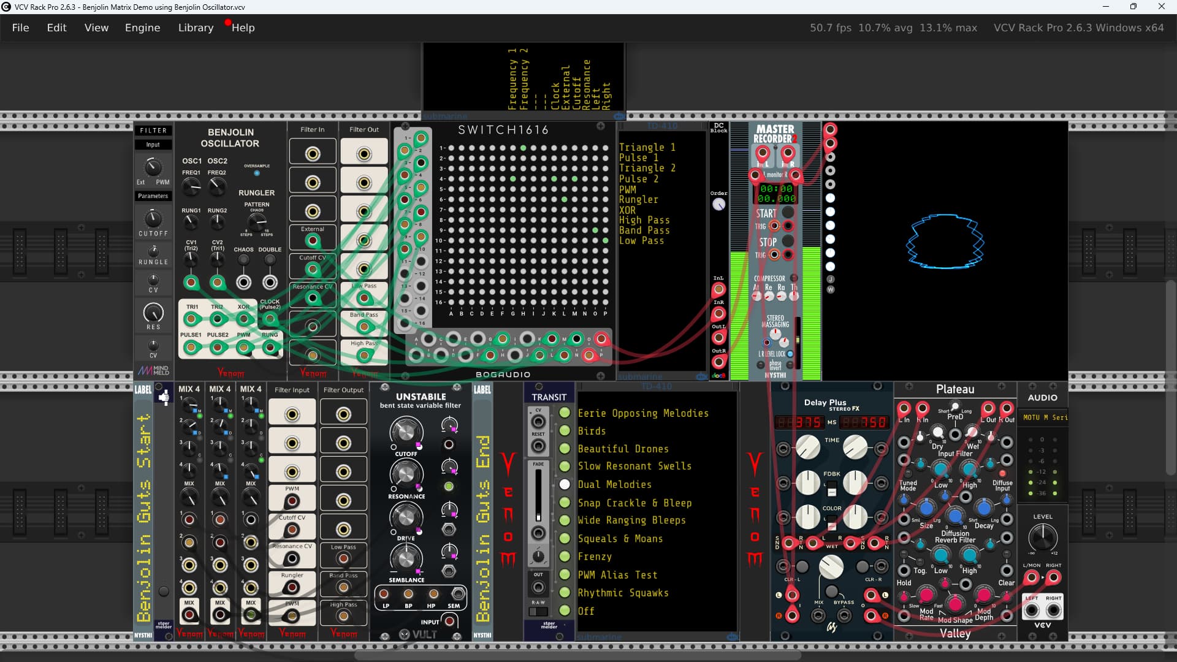Click the High Pass jack in Filter Out

364,355
